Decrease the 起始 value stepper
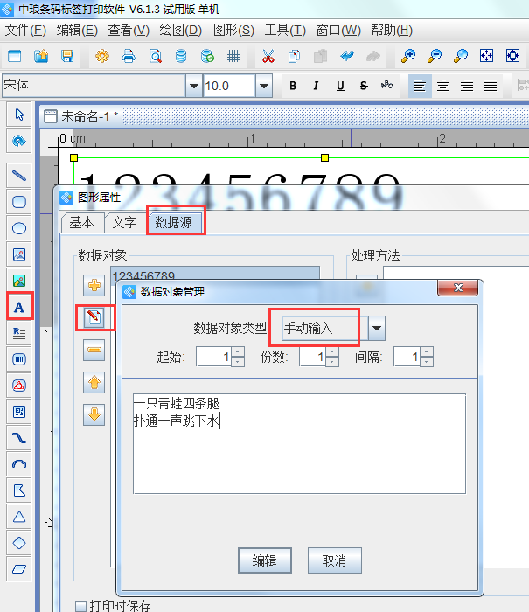529x612 pixels. 237,362
